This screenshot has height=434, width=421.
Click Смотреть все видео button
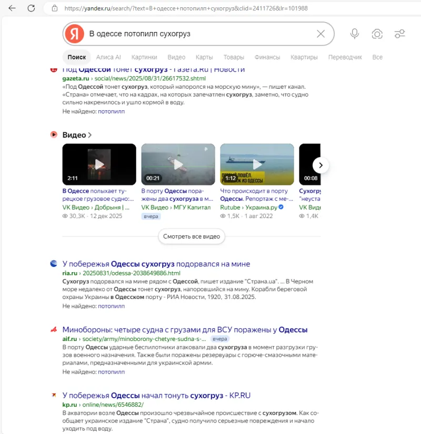(192, 236)
